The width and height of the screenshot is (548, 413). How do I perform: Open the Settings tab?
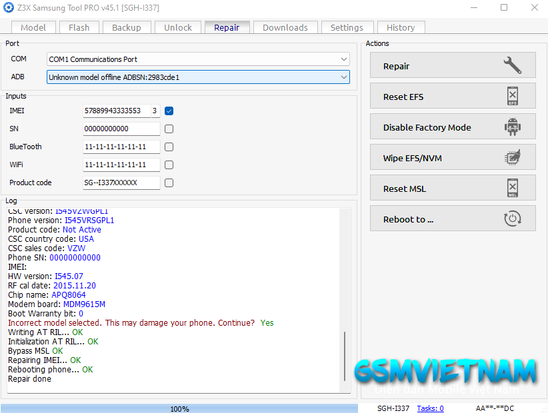point(347,27)
